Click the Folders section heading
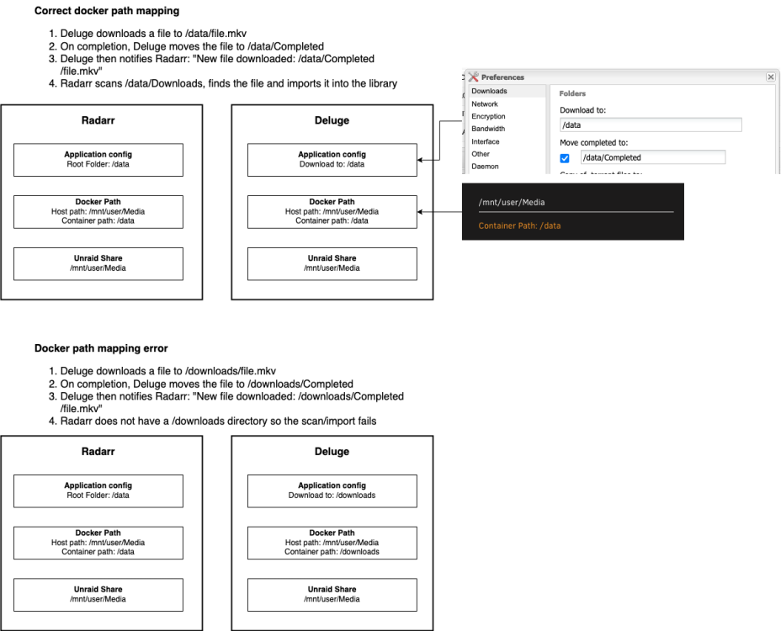Viewport: 781px width, 631px height. (572, 93)
